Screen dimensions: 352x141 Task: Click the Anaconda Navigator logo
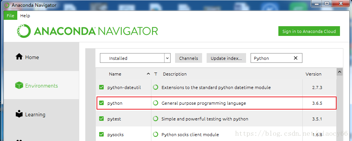87,31
